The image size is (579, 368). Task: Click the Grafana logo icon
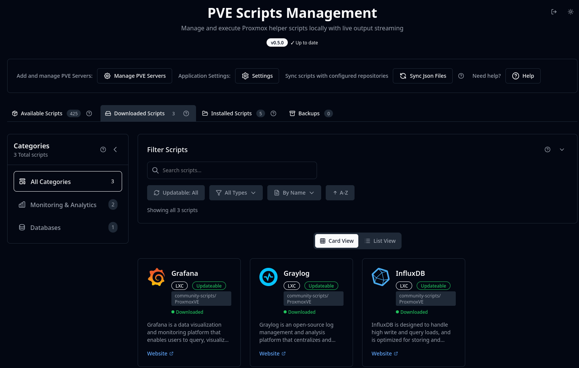[x=156, y=277]
